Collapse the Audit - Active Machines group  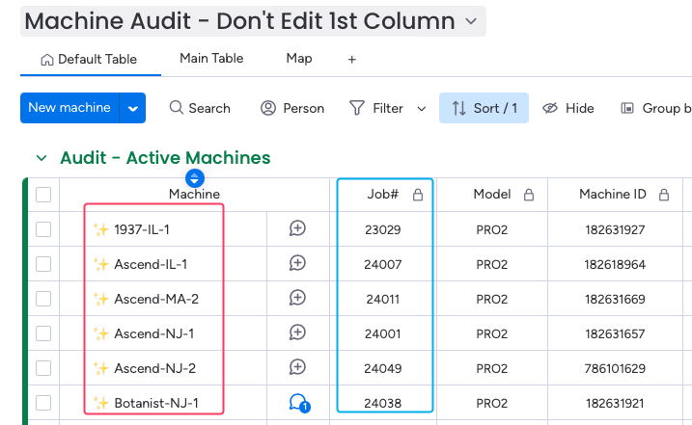[x=42, y=158]
